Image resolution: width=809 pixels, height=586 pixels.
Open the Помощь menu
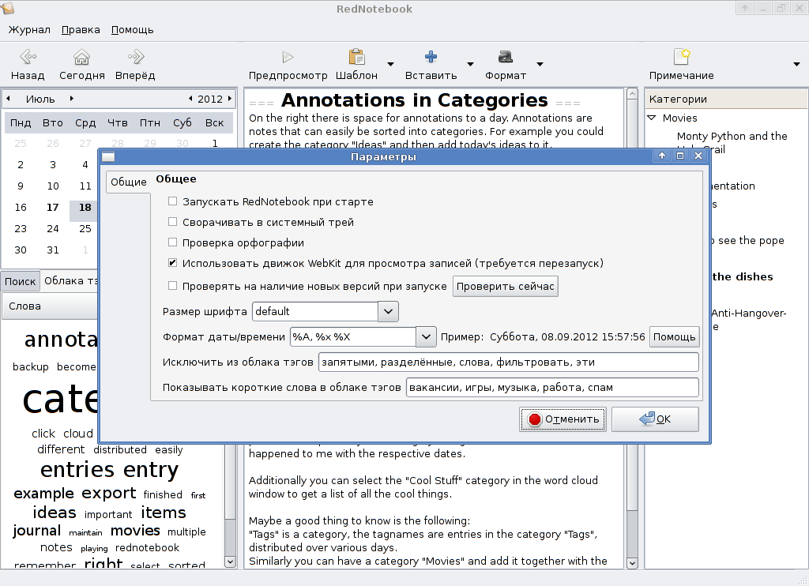click(133, 30)
